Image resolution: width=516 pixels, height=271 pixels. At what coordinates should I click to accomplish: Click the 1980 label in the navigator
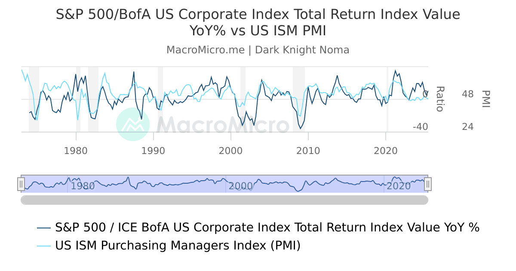83,186
